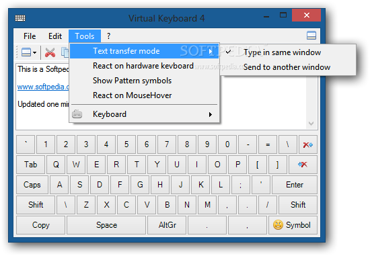This screenshot has width=370, height=256.
Task: Select Text transfer mode menu entry
Action: (x=145, y=51)
